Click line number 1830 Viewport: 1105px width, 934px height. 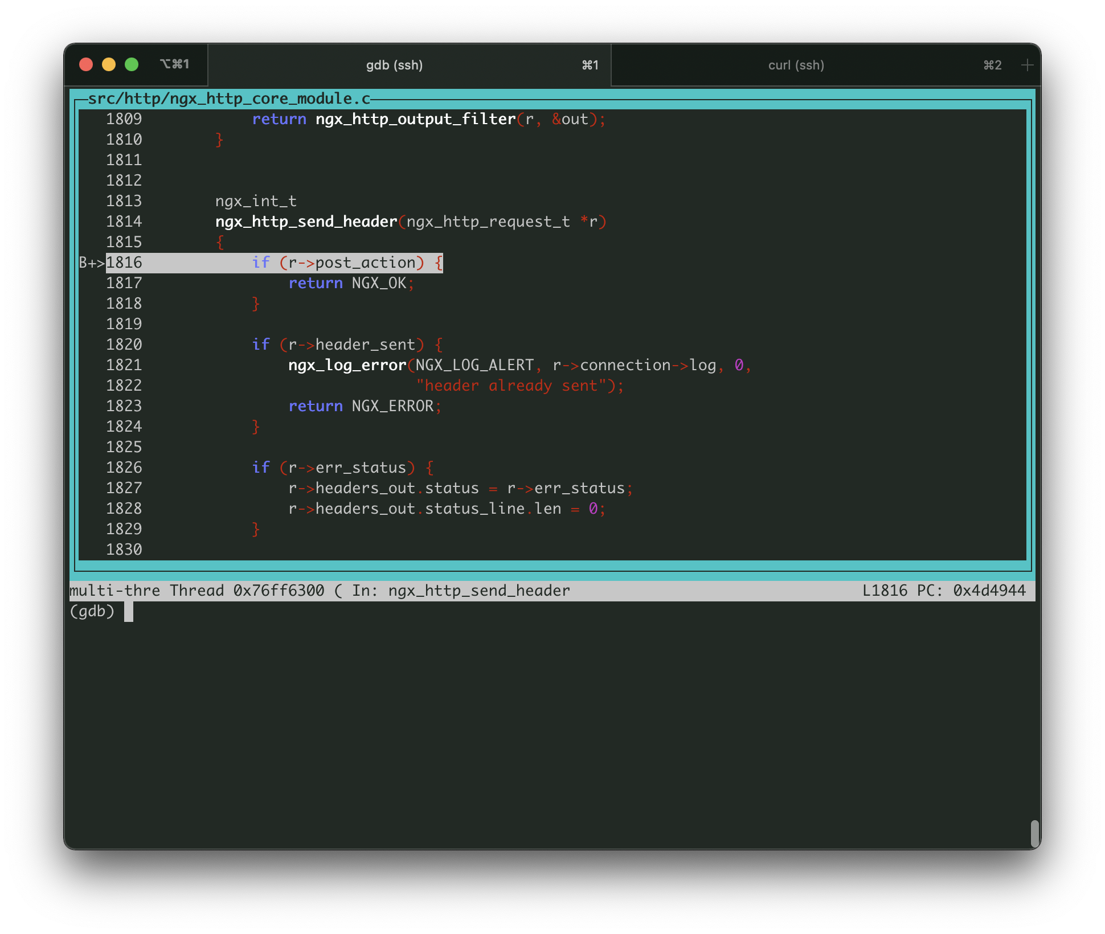pos(124,550)
